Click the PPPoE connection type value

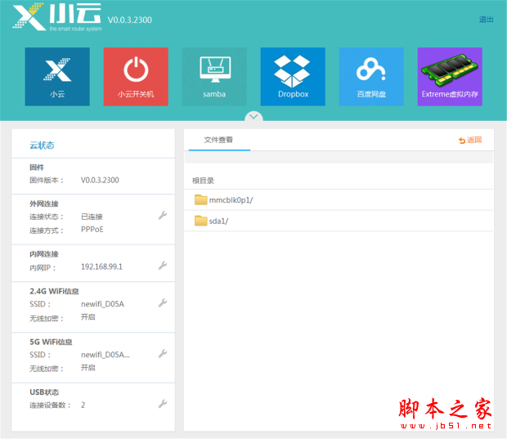(x=92, y=229)
